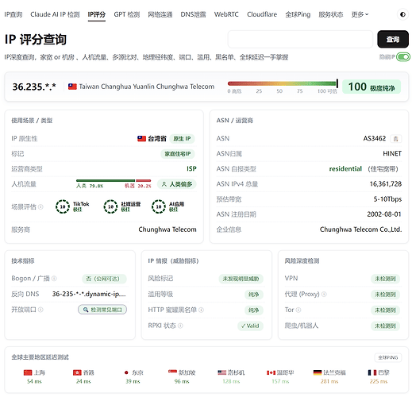Open the 网络连通 tab
Image resolution: width=412 pixels, height=397 pixels.
point(160,14)
